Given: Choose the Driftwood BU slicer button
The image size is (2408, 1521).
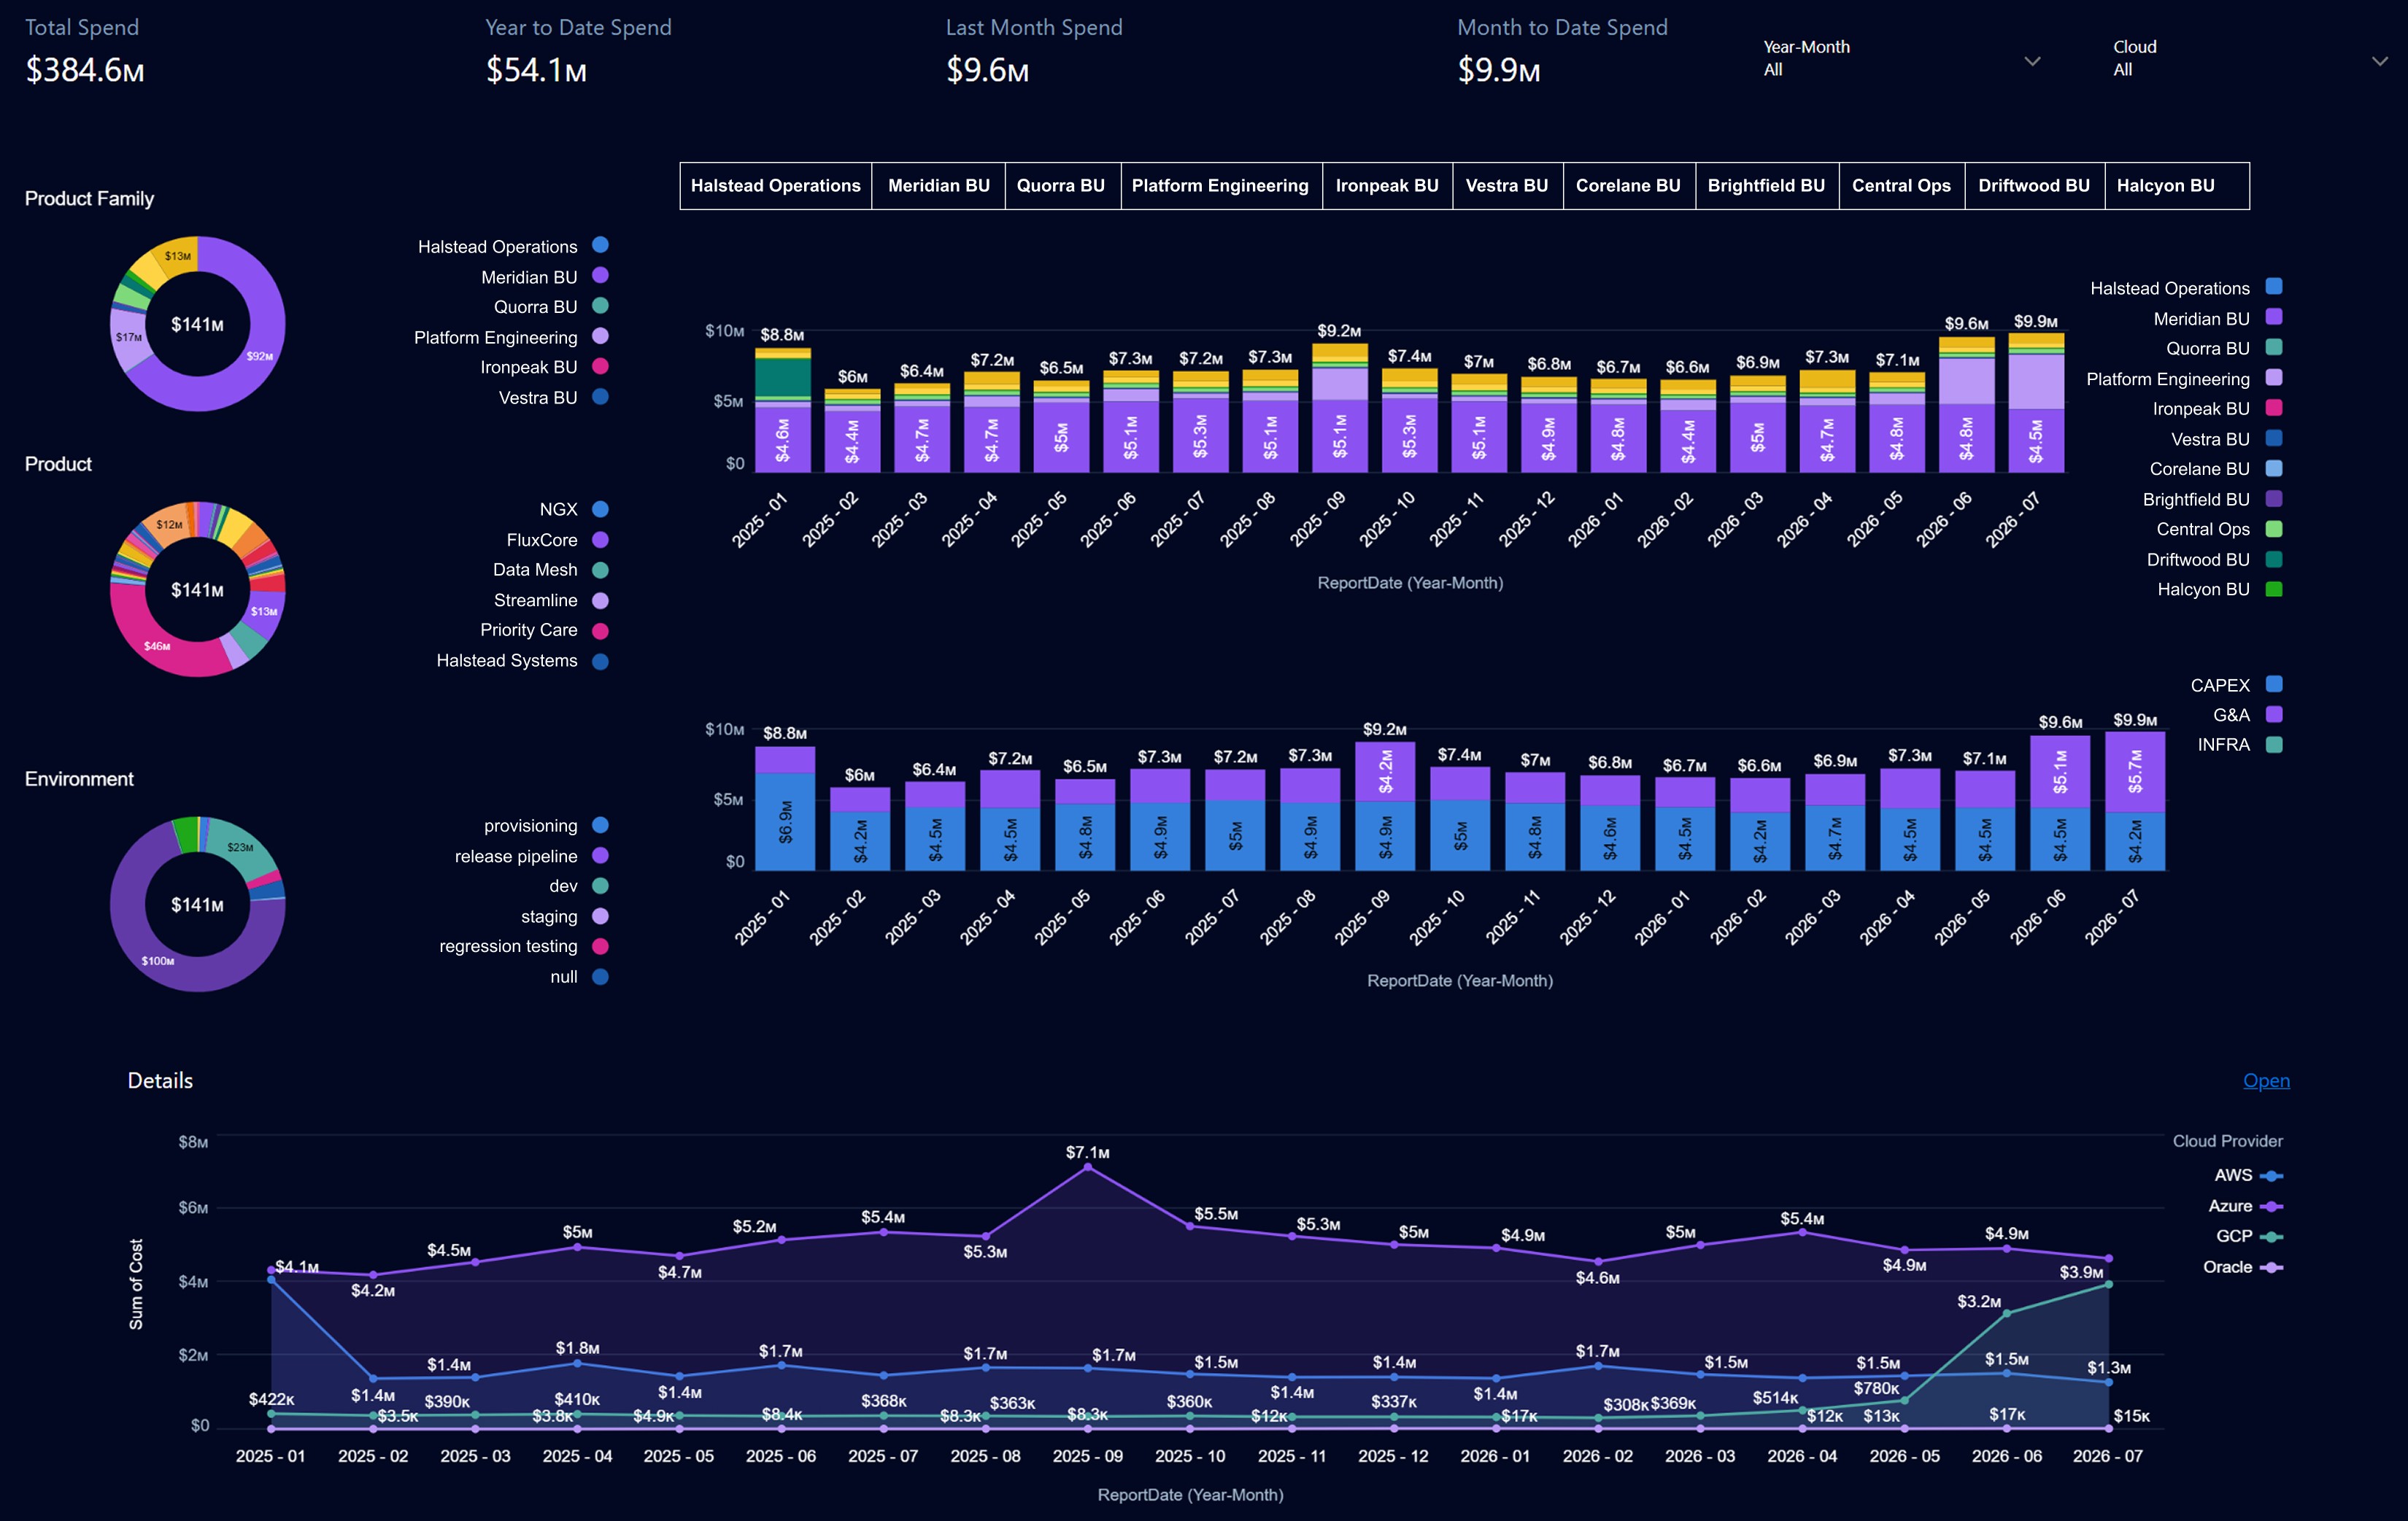Looking at the screenshot, I should tap(2034, 186).
